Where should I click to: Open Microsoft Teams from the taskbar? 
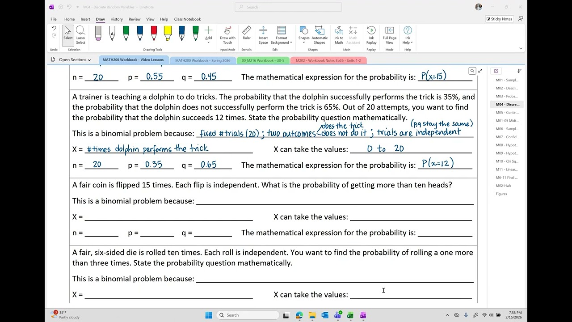[338, 315]
